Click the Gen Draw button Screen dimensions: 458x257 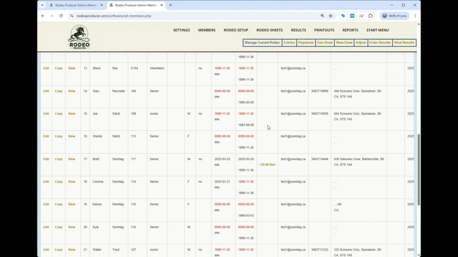(325, 42)
